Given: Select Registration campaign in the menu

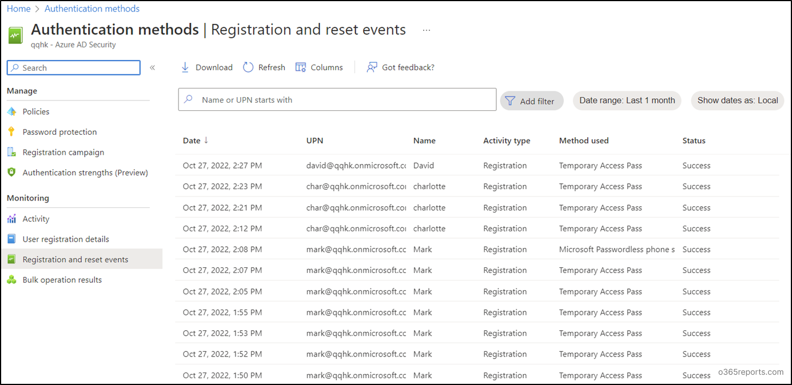Looking at the screenshot, I should tap(63, 152).
